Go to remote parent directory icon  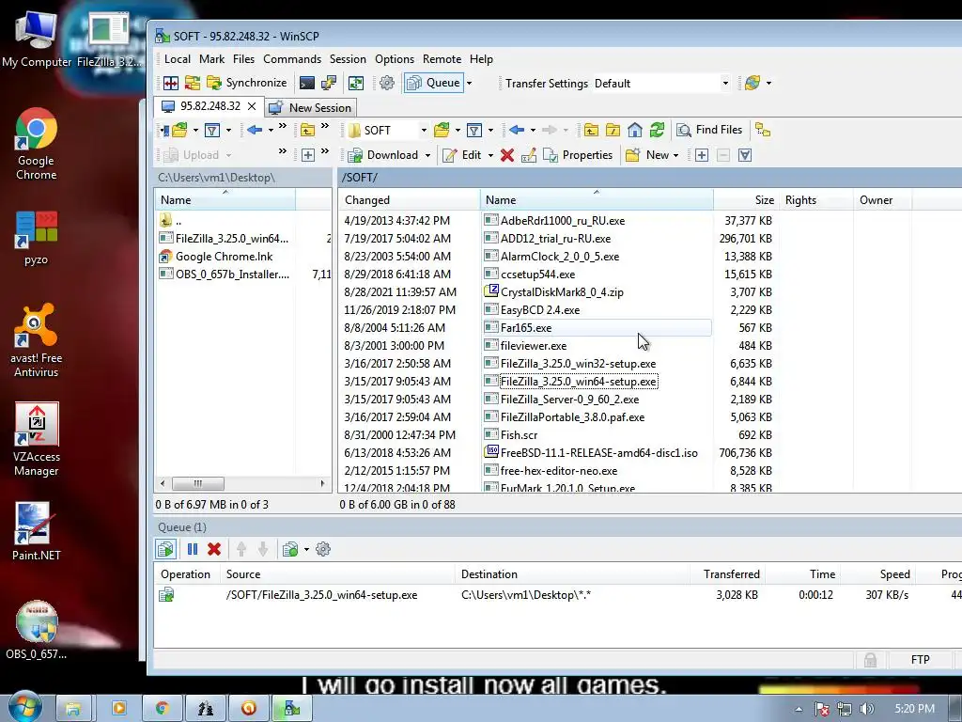[591, 130]
